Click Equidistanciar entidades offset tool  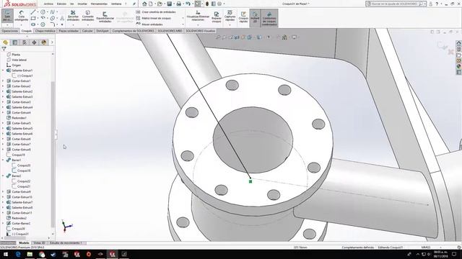(x=105, y=17)
